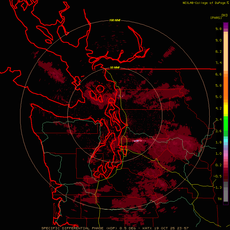Screen dimensions: 230x230
Task: Click the [PHAS] legend heading
Action: (x=216, y=18)
